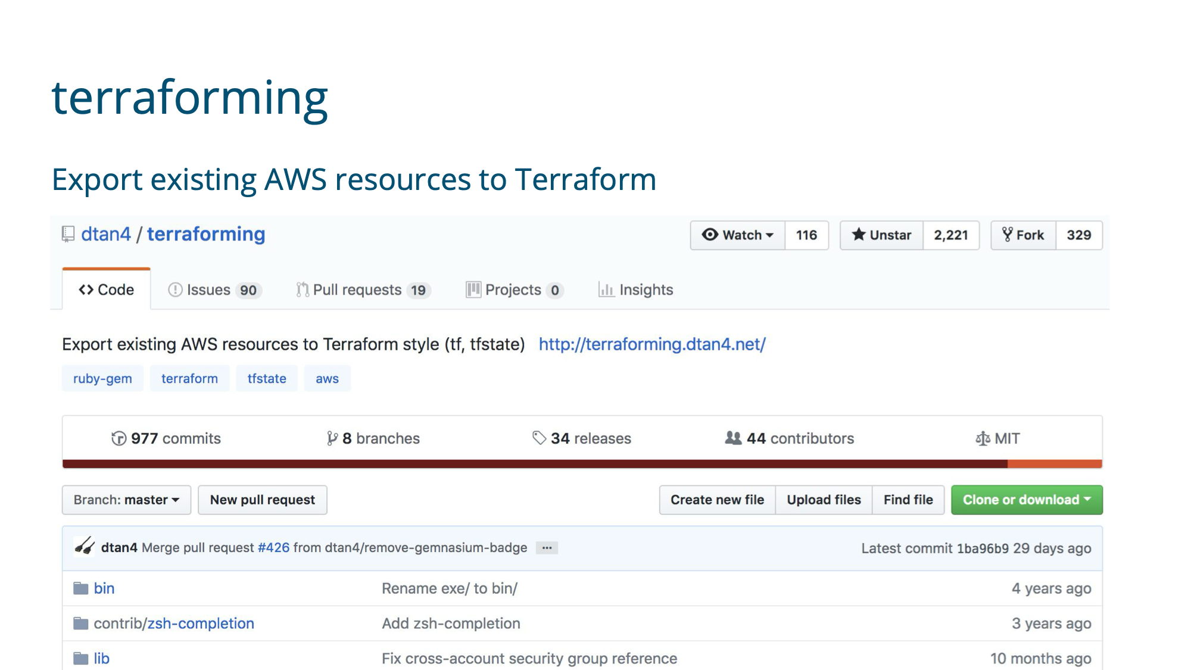The width and height of the screenshot is (1191, 670).
Task: Click Fix cross-account security group reference message
Action: (x=529, y=659)
